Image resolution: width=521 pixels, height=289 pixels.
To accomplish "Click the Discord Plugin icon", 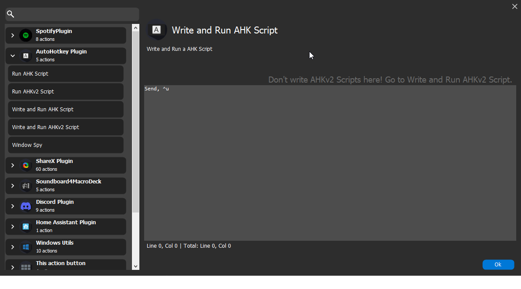I will [26, 206].
